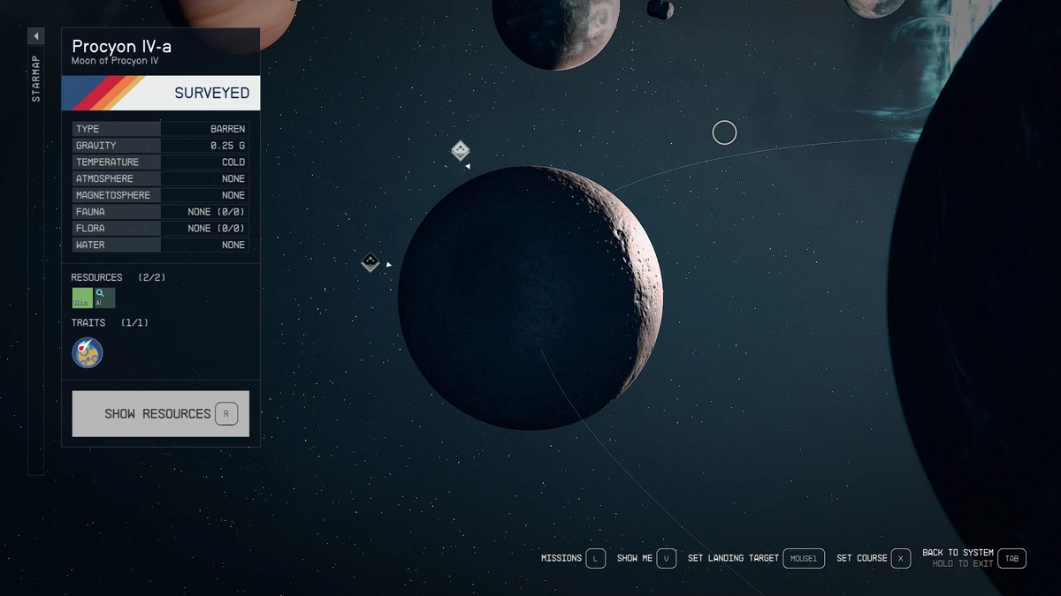Open the comet impact trait icon
The height and width of the screenshot is (596, 1061).
click(x=87, y=351)
